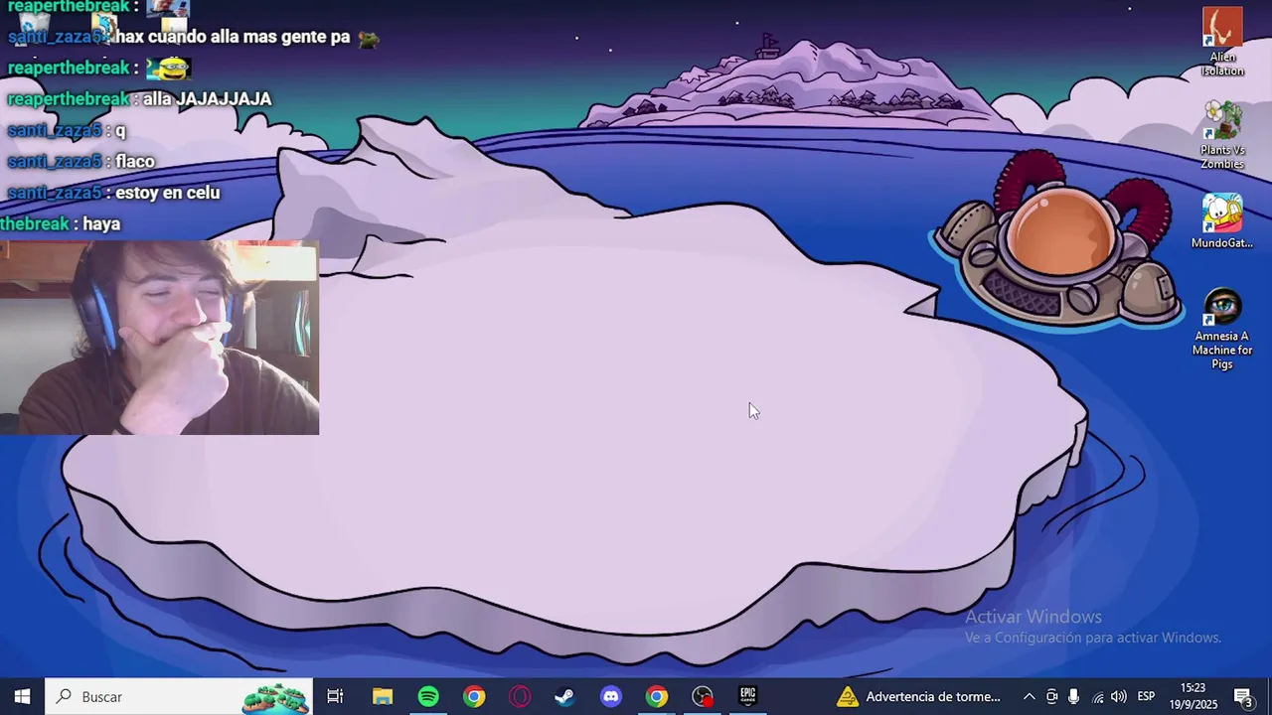Click the chat message 'estoy en celu'
Viewport: 1272px width, 715px height.
(x=168, y=193)
